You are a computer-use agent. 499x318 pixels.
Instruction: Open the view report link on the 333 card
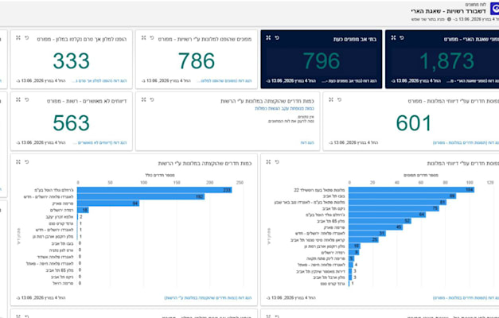click(x=100, y=81)
